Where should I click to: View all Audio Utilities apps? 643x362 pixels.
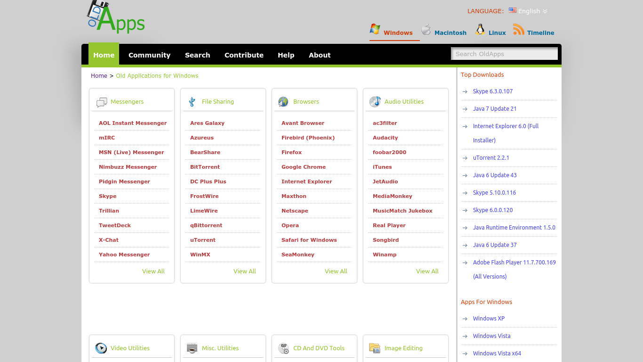pyautogui.click(x=427, y=271)
